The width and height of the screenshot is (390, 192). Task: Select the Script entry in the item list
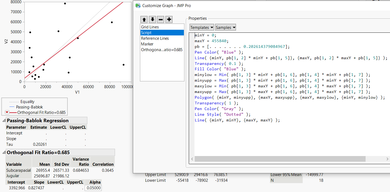coord(146,32)
